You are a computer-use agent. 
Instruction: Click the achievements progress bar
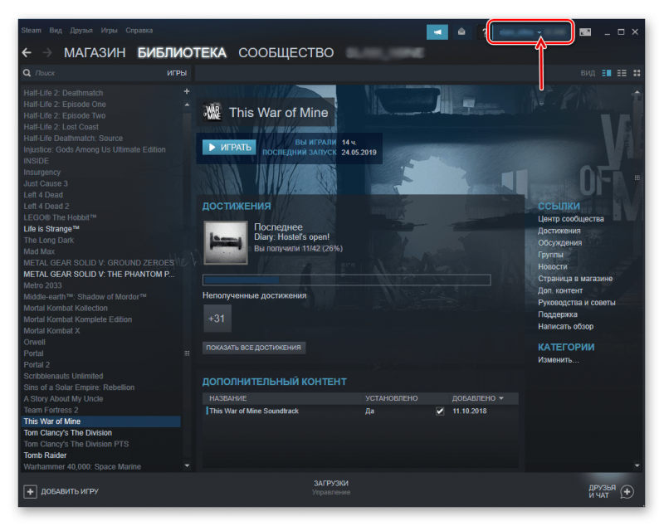pos(347,280)
